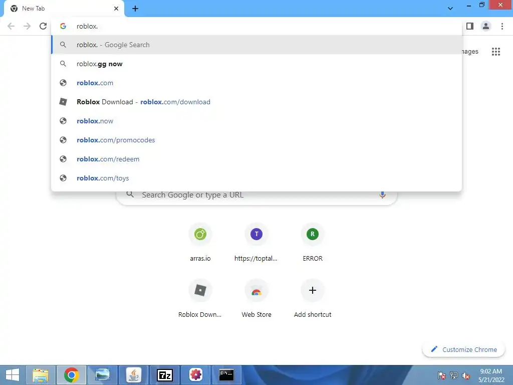Open 7-Zip from taskbar
Image resolution: width=513 pixels, height=385 pixels.
pyautogui.click(x=164, y=375)
